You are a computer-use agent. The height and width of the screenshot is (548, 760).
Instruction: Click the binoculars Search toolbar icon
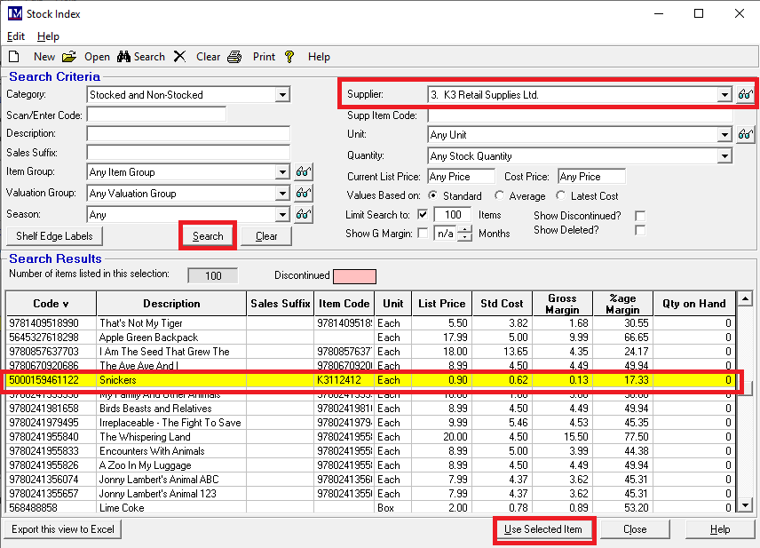pyautogui.click(x=124, y=57)
